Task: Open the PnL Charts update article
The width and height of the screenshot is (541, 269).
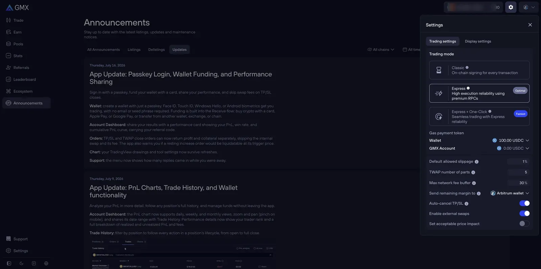Action: click(163, 191)
